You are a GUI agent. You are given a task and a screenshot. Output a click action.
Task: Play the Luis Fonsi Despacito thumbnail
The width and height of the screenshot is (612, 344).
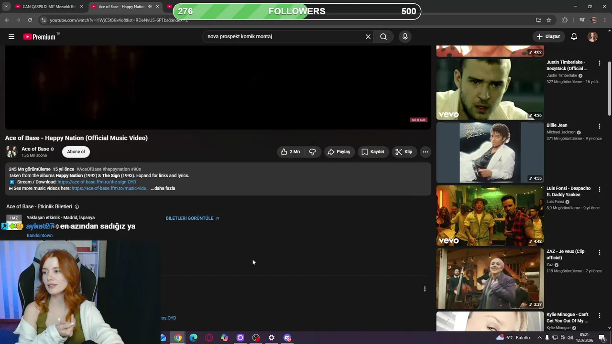pos(490,215)
